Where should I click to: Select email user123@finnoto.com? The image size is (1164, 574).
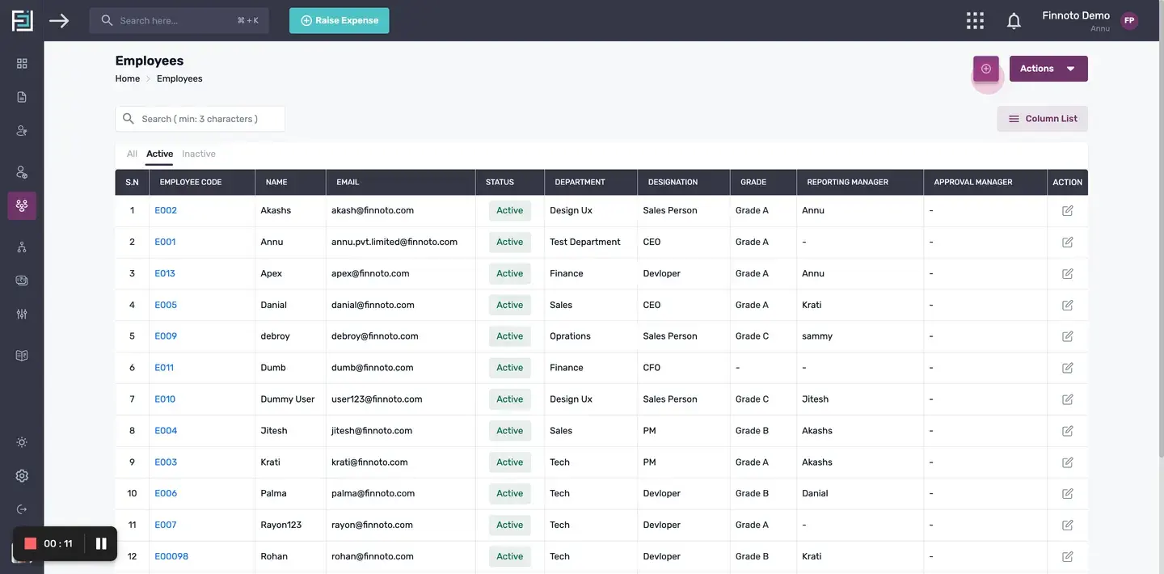377,399
